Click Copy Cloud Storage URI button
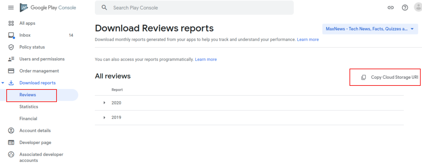 point(389,77)
